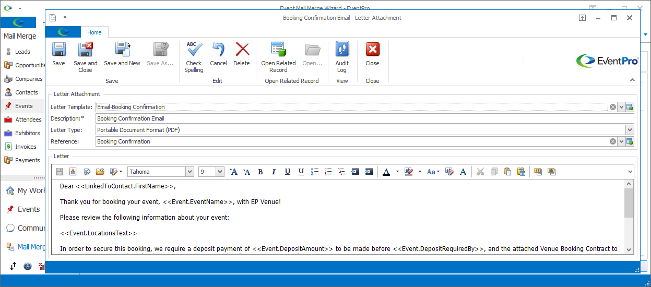Apply the font color swatch
The height and width of the screenshot is (287, 651).
click(x=386, y=172)
